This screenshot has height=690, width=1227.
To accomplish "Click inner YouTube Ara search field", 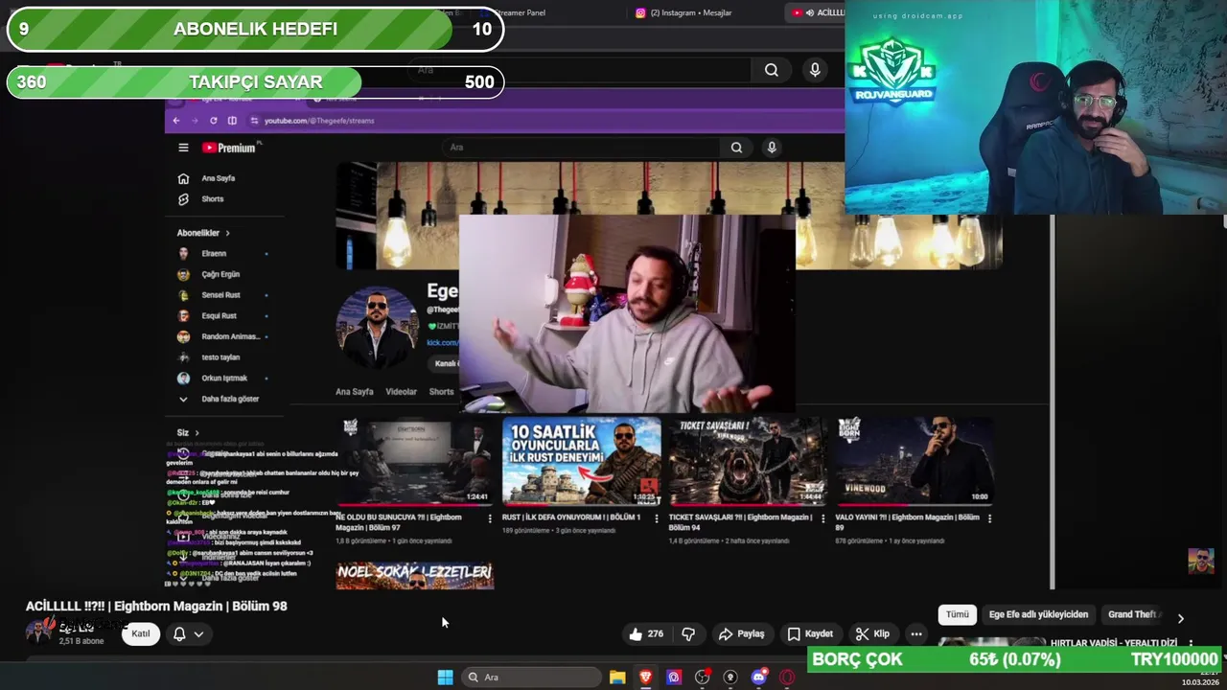I will coord(581,148).
